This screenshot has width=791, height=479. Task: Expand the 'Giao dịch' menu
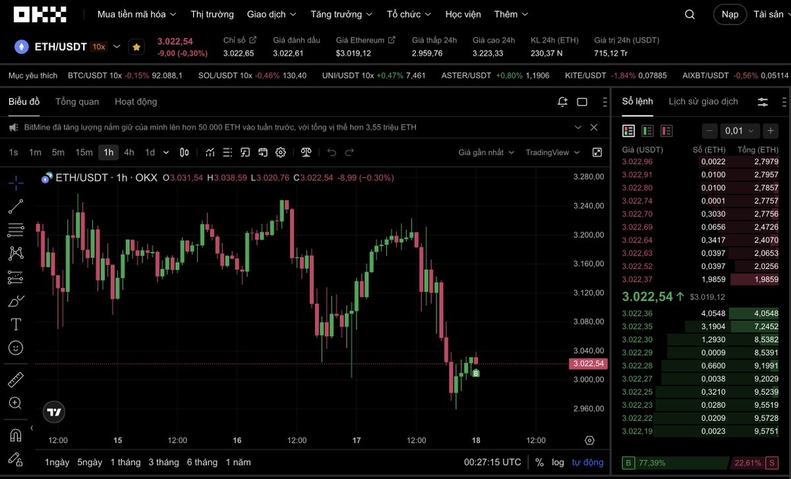click(x=272, y=14)
